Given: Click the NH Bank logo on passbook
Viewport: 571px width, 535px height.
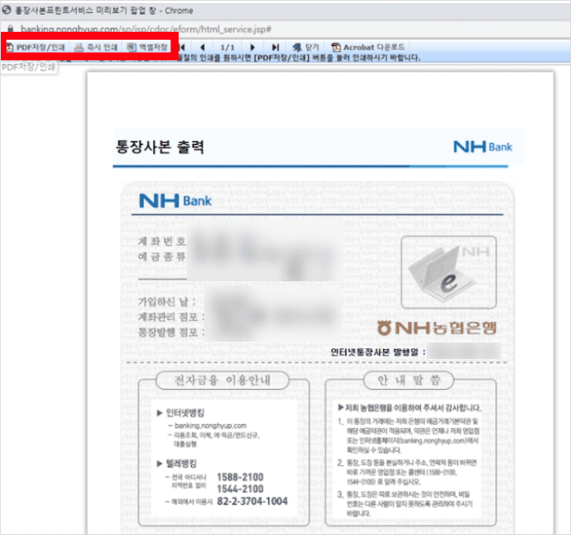Looking at the screenshot, I should 175,201.
